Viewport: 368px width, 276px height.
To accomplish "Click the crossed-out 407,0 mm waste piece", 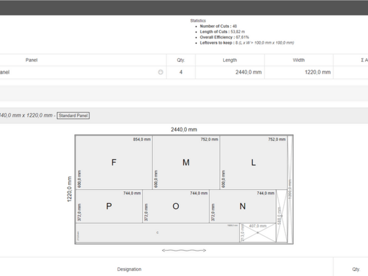I will (258, 234).
